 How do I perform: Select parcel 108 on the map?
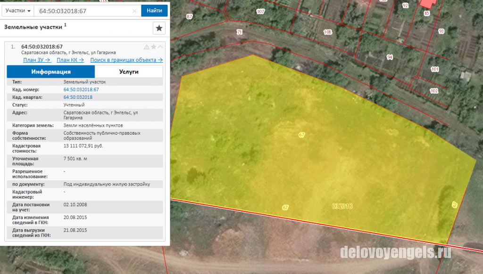pos(327,32)
